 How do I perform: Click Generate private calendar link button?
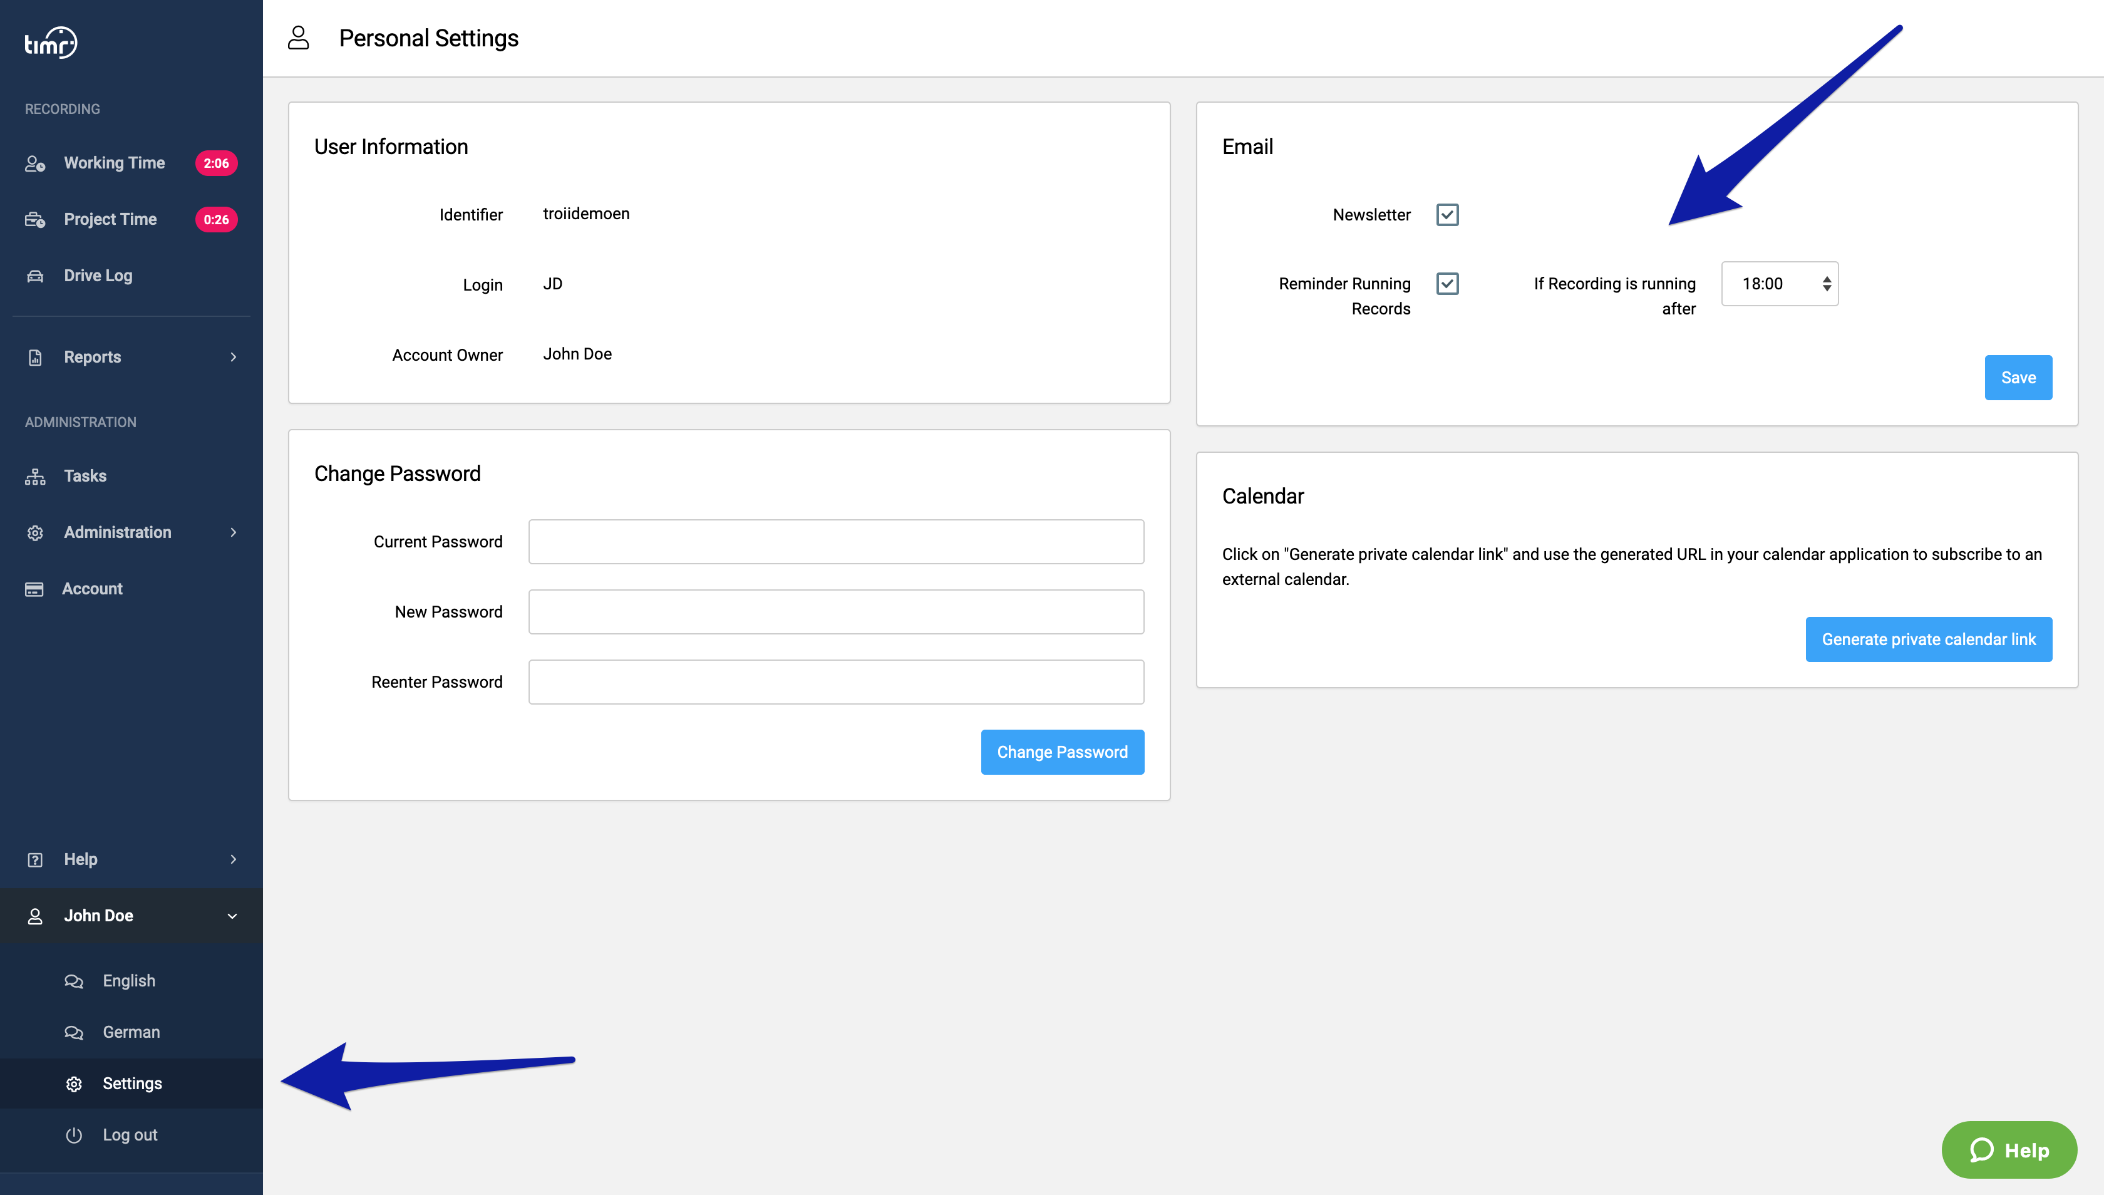(1929, 639)
